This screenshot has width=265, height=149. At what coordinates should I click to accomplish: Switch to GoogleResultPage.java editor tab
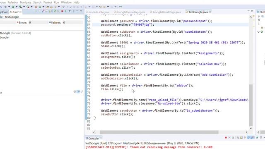tap(166, 12)
